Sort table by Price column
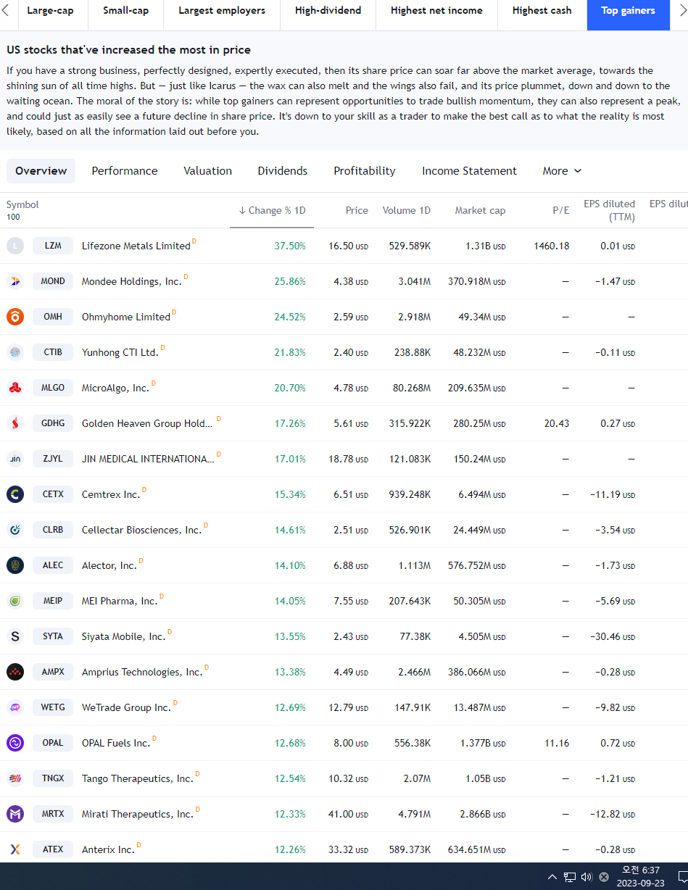This screenshot has height=890, width=688. (357, 210)
